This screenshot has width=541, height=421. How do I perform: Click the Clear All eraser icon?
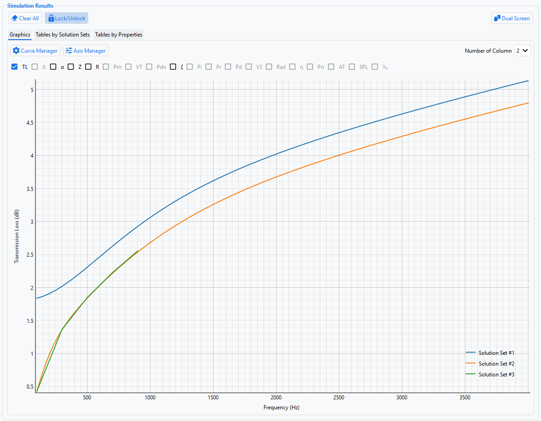pyautogui.click(x=14, y=18)
